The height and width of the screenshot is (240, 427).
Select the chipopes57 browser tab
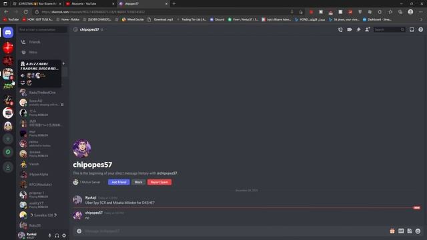point(143,4)
